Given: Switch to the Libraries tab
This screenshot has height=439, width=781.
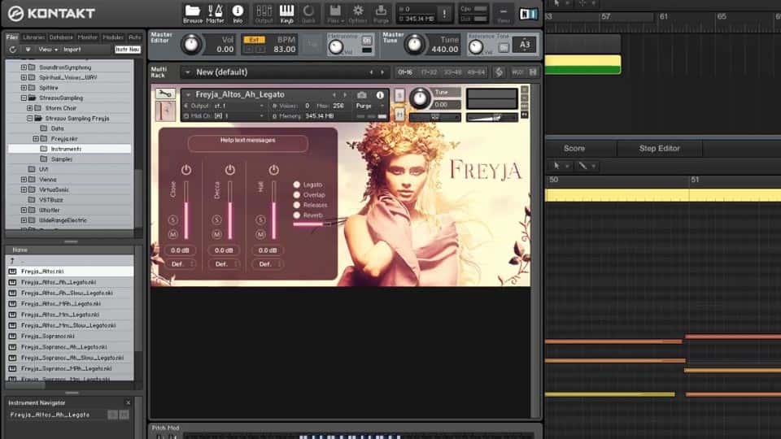Looking at the screenshot, I should coord(34,37).
